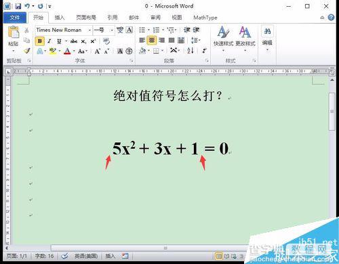Open the Times New Roman font dropdown
Image resolution: width=339 pixels, height=264 pixels.
(x=89, y=30)
